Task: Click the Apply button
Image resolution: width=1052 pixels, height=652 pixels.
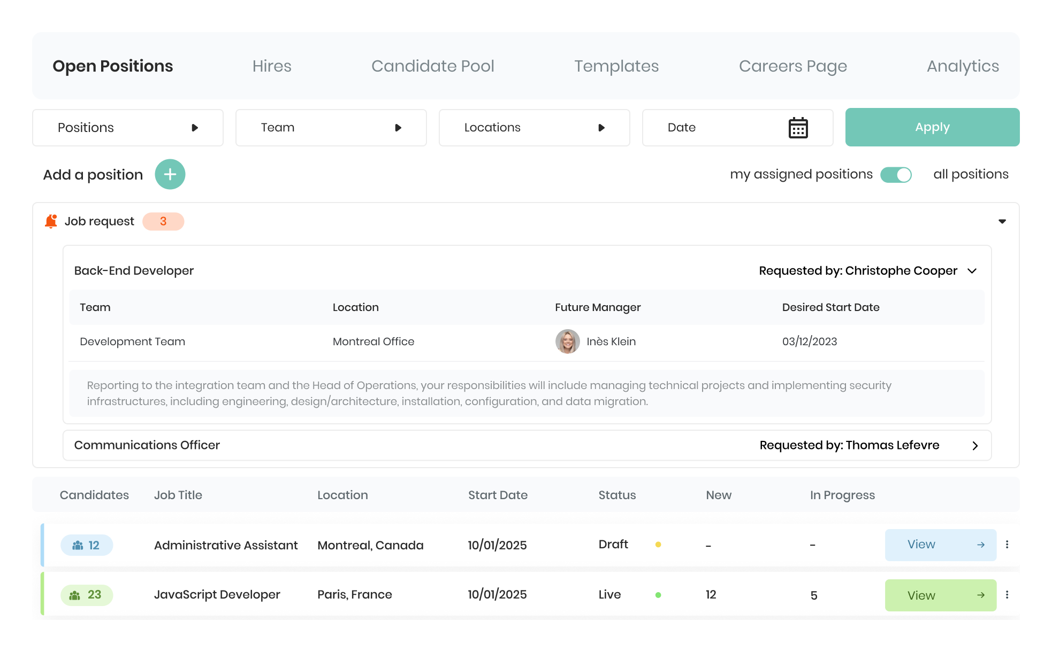Action: 932,127
